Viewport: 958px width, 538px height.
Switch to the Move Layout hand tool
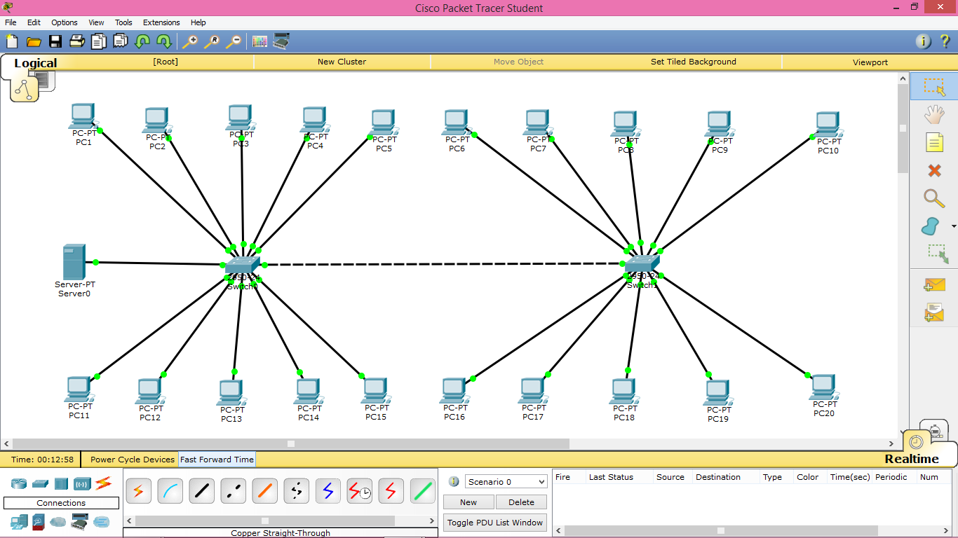[934, 114]
